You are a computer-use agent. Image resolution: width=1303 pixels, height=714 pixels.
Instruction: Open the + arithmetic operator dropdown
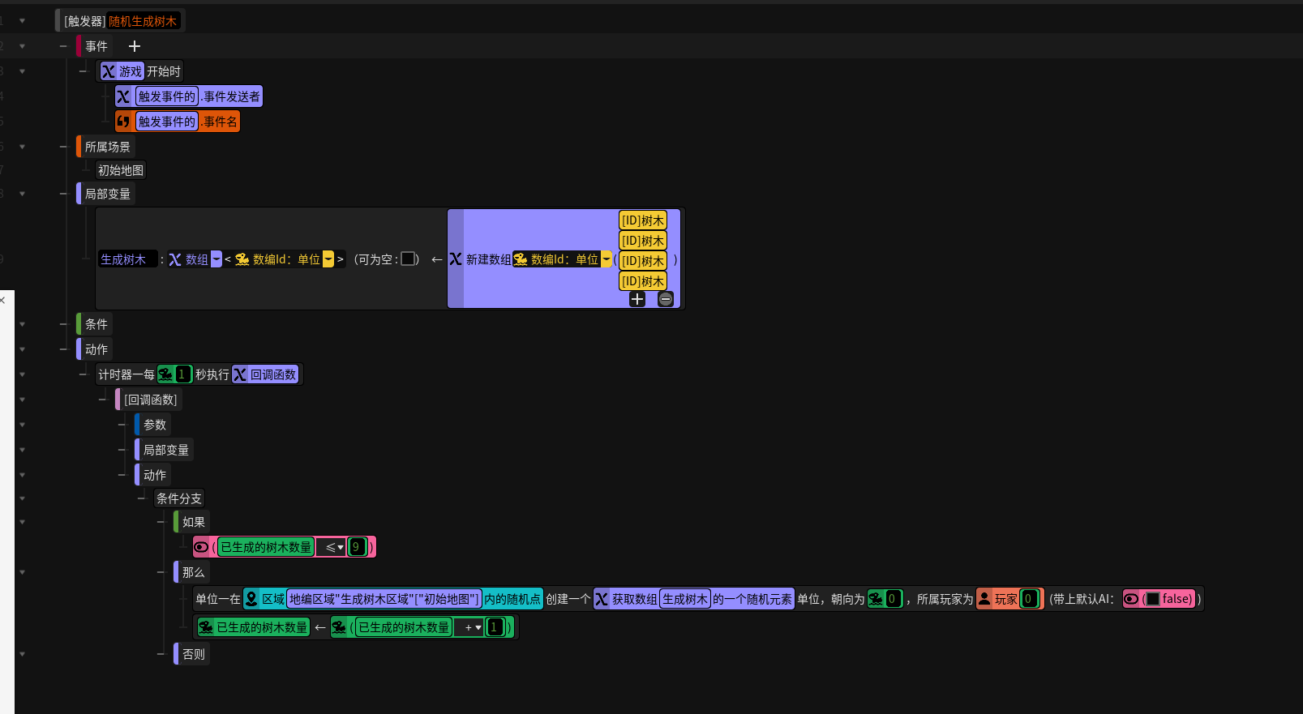[x=473, y=627]
